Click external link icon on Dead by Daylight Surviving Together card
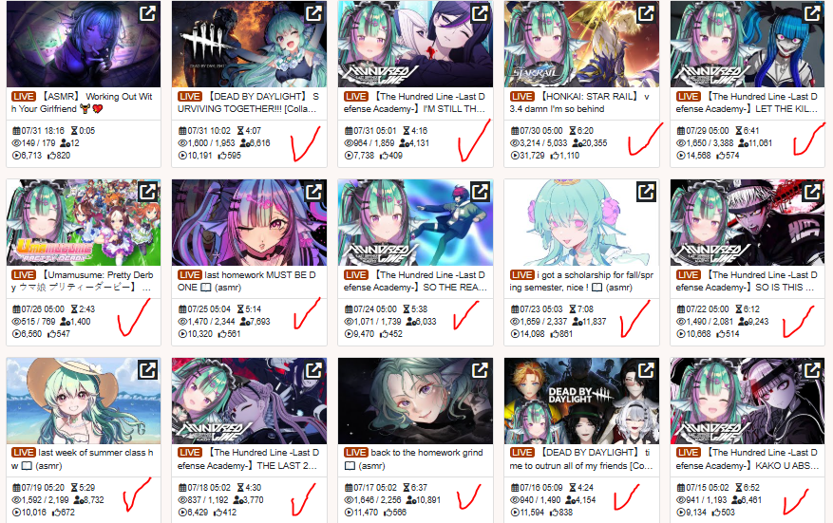The image size is (833, 523). [x=314, y=12]
